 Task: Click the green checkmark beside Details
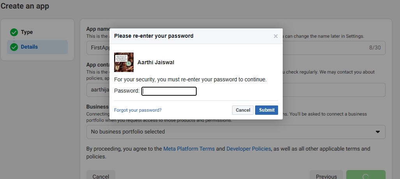pyautogui.click(x=14, y=47)
